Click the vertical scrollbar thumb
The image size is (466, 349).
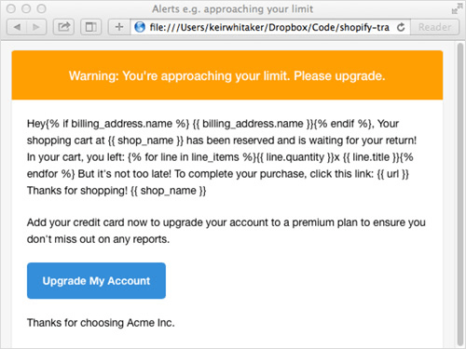pyautogui.click(x=460, y=195)
